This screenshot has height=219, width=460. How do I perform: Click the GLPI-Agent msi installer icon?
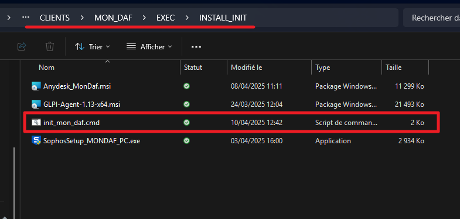(36, 104)
